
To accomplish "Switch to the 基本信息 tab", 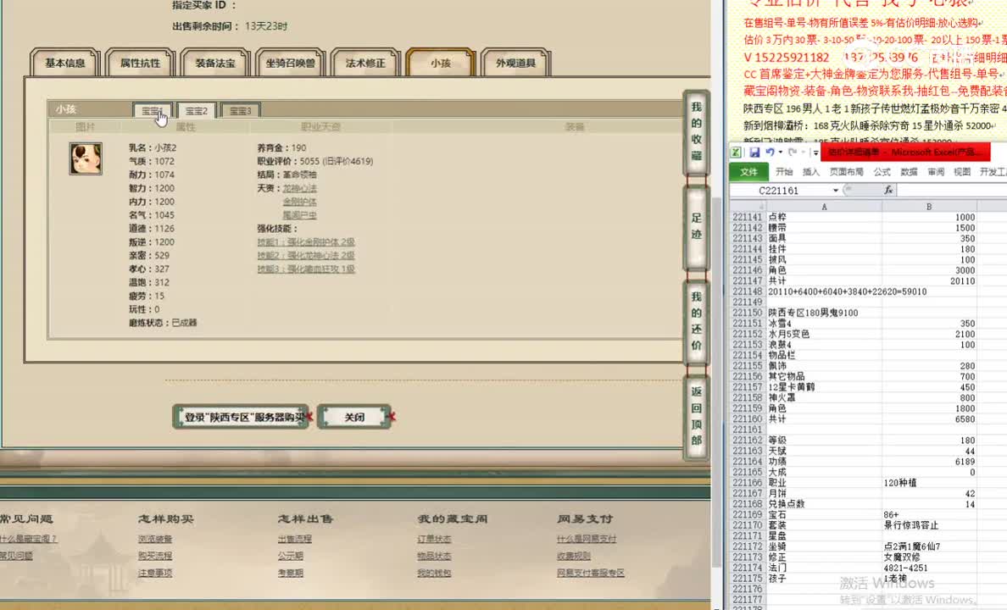I will pyautogui.click(x=65, y=63).
